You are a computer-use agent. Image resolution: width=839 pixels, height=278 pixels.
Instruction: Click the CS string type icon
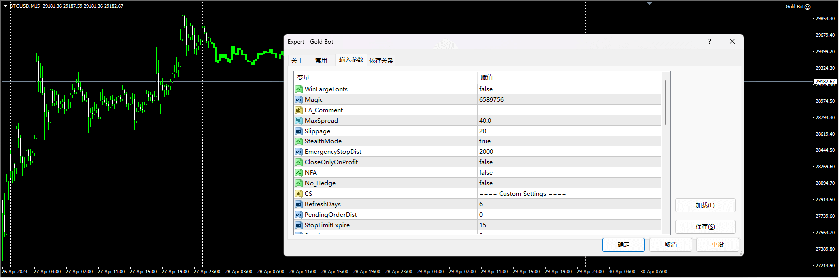(x=298, y=194)
